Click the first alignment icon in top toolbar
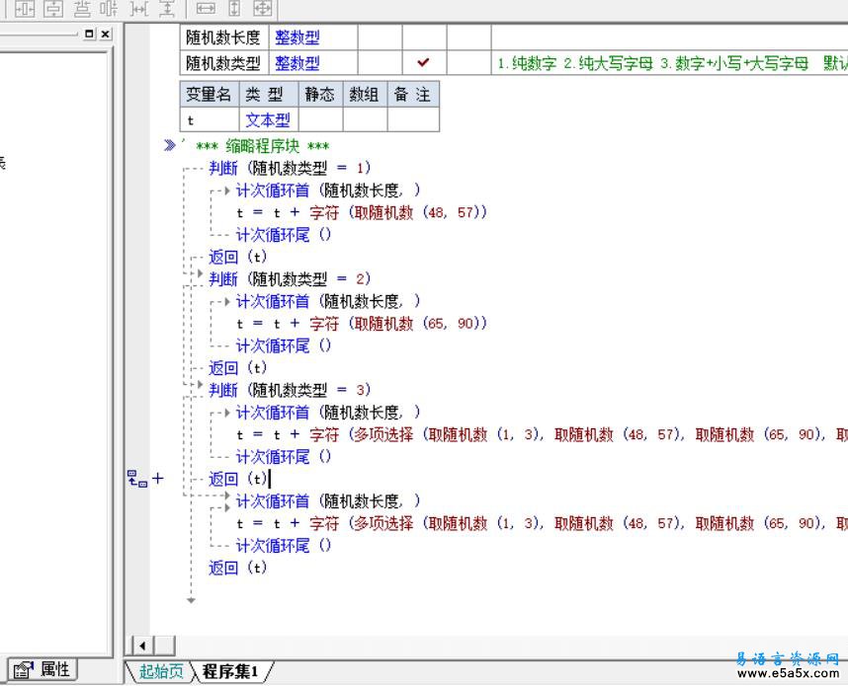This screenshot has width=848, height=686. click(x=24, y=8)
